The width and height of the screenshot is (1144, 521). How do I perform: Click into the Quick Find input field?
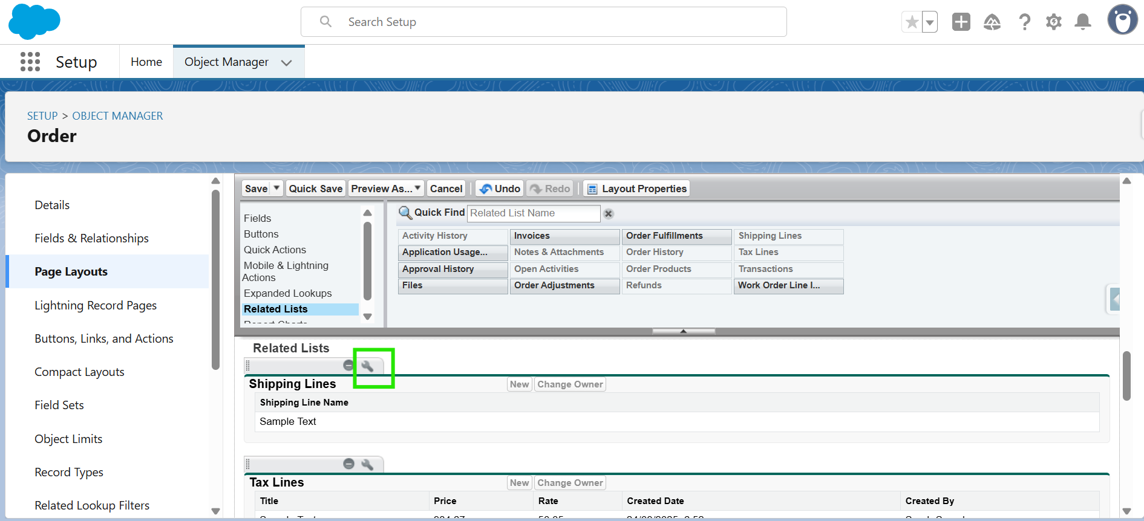pos(534,213)
